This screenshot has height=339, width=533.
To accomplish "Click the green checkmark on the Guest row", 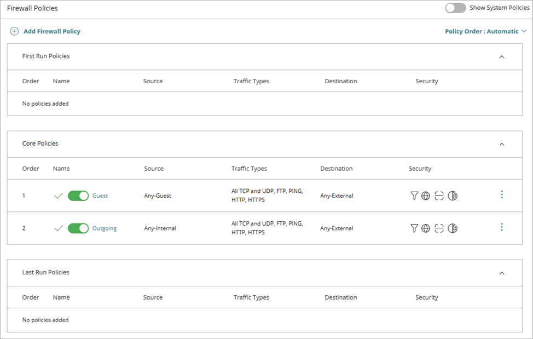I will [x=59, y=196].
